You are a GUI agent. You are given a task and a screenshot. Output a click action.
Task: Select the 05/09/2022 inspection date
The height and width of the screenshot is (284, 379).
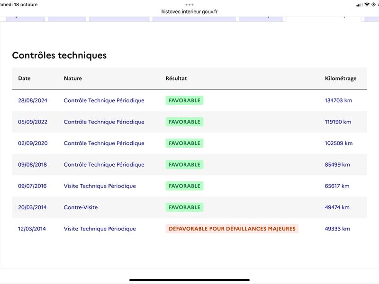33,122
